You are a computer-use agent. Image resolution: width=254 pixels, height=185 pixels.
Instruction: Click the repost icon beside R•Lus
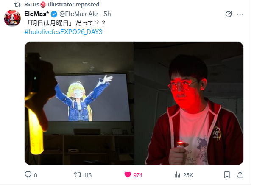click(17, 5)
